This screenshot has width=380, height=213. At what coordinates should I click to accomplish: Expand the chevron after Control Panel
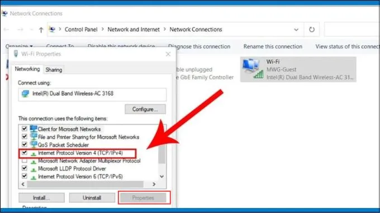pyautogui.click(x=102, y=29)
